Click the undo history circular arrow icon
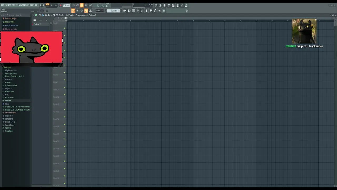This screenshot has width=337, height=190. 156,5
